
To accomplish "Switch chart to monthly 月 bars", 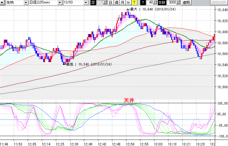I will point(122,3).
